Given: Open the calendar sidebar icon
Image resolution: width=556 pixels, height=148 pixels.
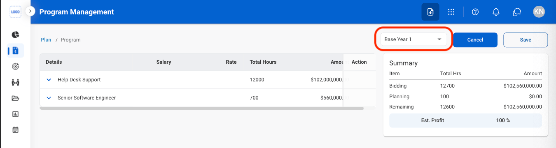Looking at the screenshot, I should 15,130.
